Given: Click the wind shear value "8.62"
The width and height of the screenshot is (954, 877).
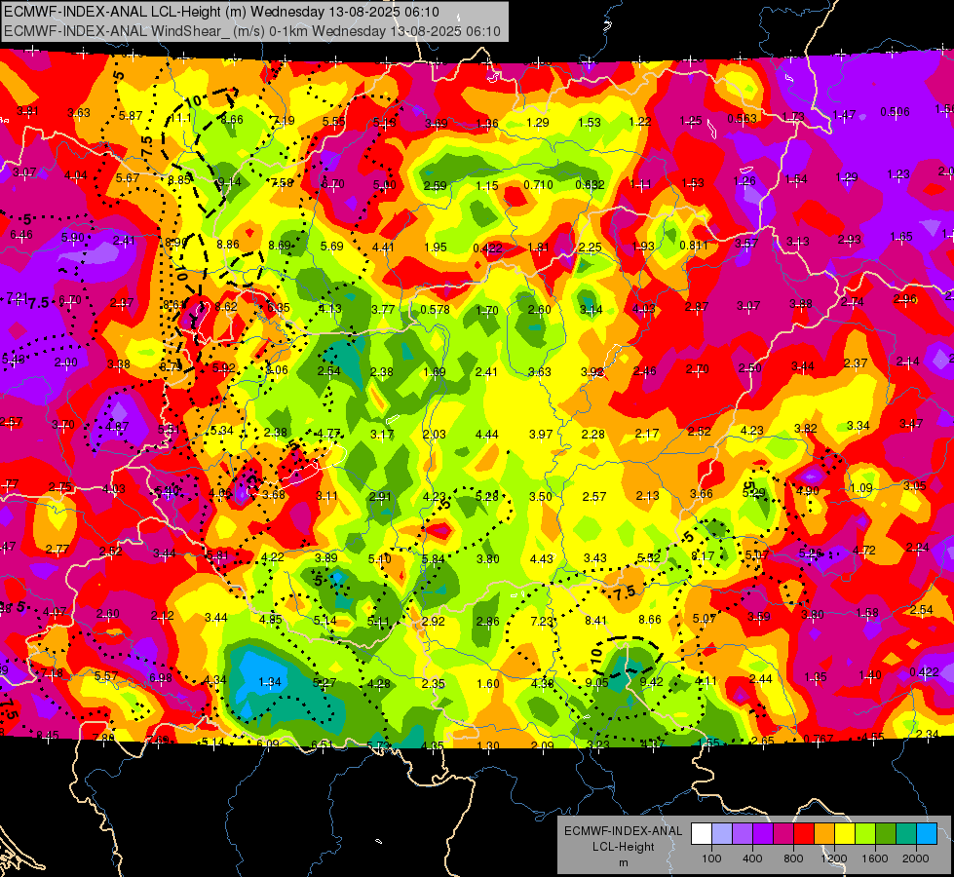Looking at the screenshot, I should tap(226, 307).
